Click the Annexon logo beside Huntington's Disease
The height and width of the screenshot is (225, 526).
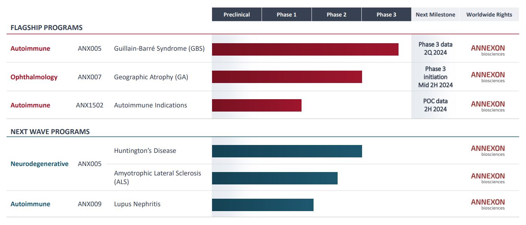(488, 150)
